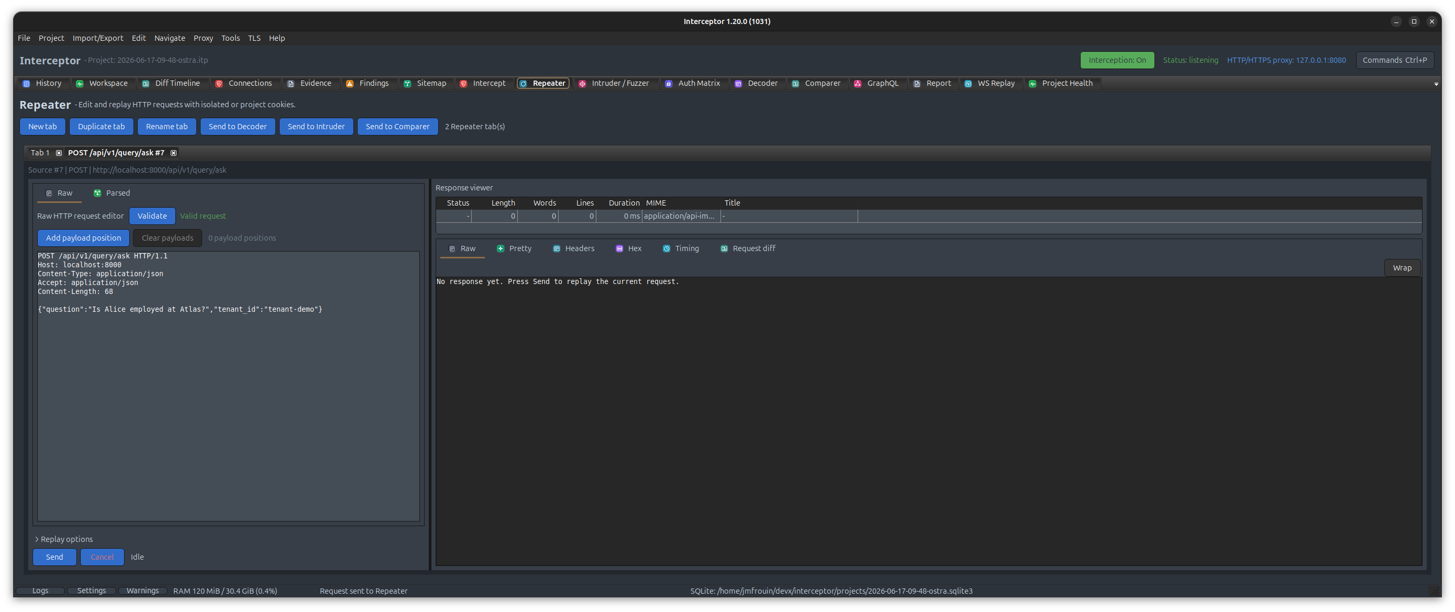Click the Cancel button
Screen dimensions: 1455x612
(102, 557)
